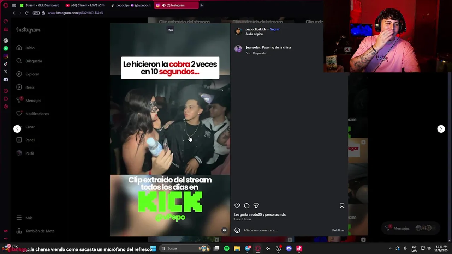This screenshot has width=452, height=254.
Task: Share post via paper plane icon
Action: pos(256,206)
